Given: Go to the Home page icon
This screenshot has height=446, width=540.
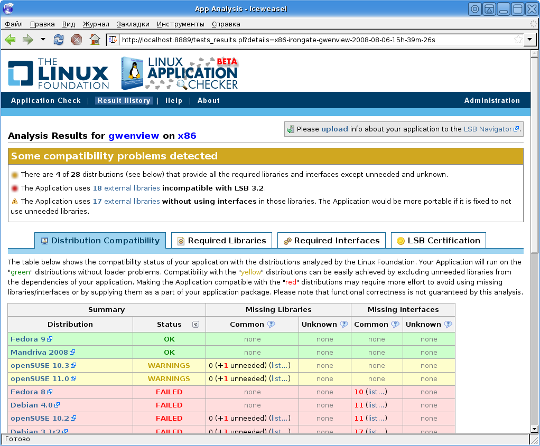Looking at the screenshot, I should 95,40.
